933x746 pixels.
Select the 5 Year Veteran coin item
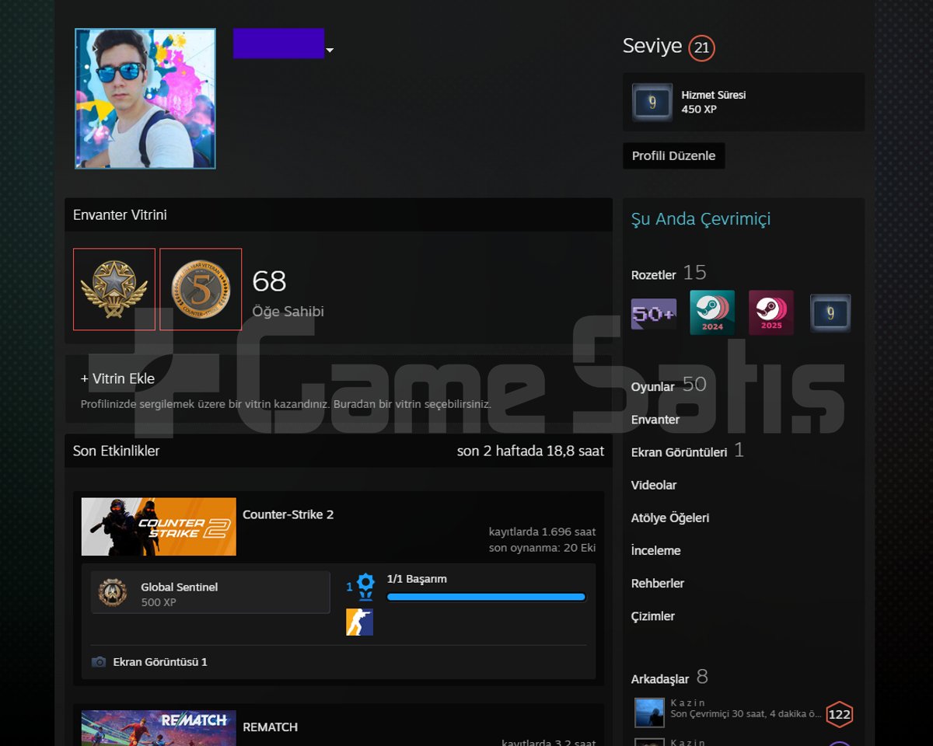pos(201,289)
